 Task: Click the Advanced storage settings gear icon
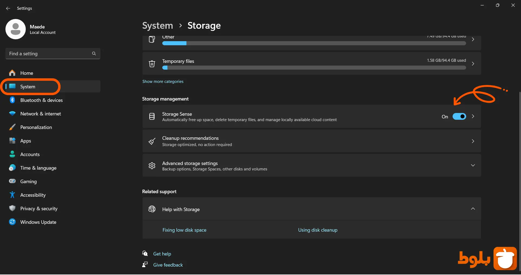click(152, 166)
